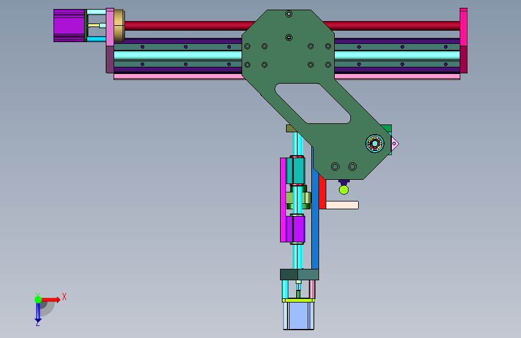Select the light-blue stepper motor at the bottom
521x338 pixels.
tap(299, 315)
